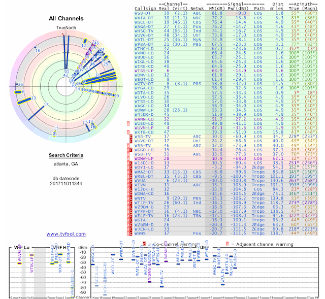The width and height of the screenshot is (325, 299).
Task: Click the Netwk column header
Action: 197,9
